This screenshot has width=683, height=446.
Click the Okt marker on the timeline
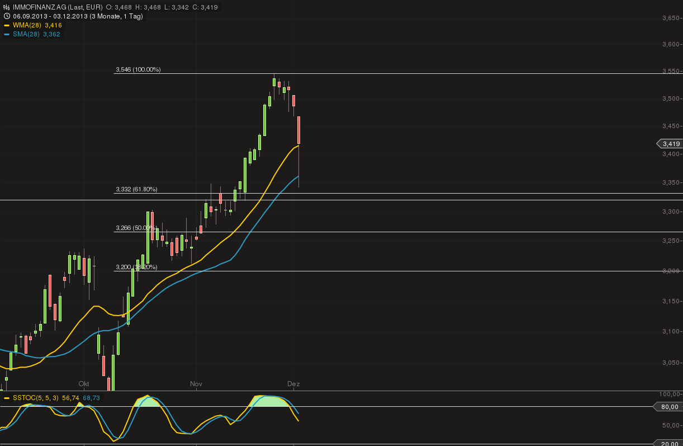(x=84, y=384)
